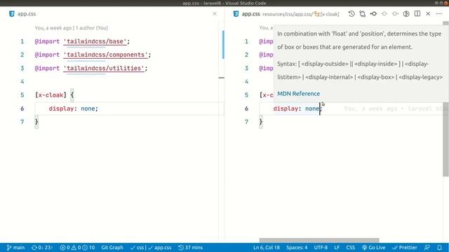This screenshot has height=252, width=449.
Task: Click the left editor minimap slider
Action: point(223,44)
